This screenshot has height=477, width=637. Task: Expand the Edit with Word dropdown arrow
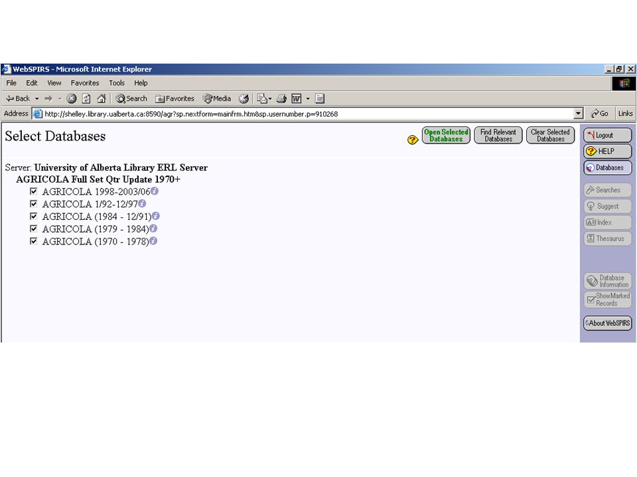click(x=307, y=99)
